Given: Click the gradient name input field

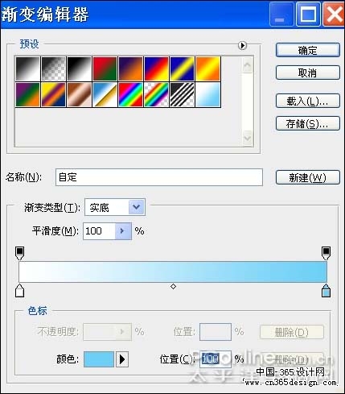Looking at the screenshot, I should [159, 177].
